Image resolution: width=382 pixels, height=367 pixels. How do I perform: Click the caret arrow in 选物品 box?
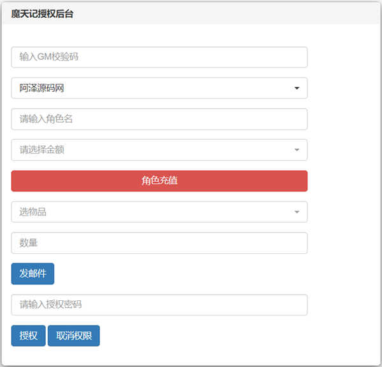(297, 212)
